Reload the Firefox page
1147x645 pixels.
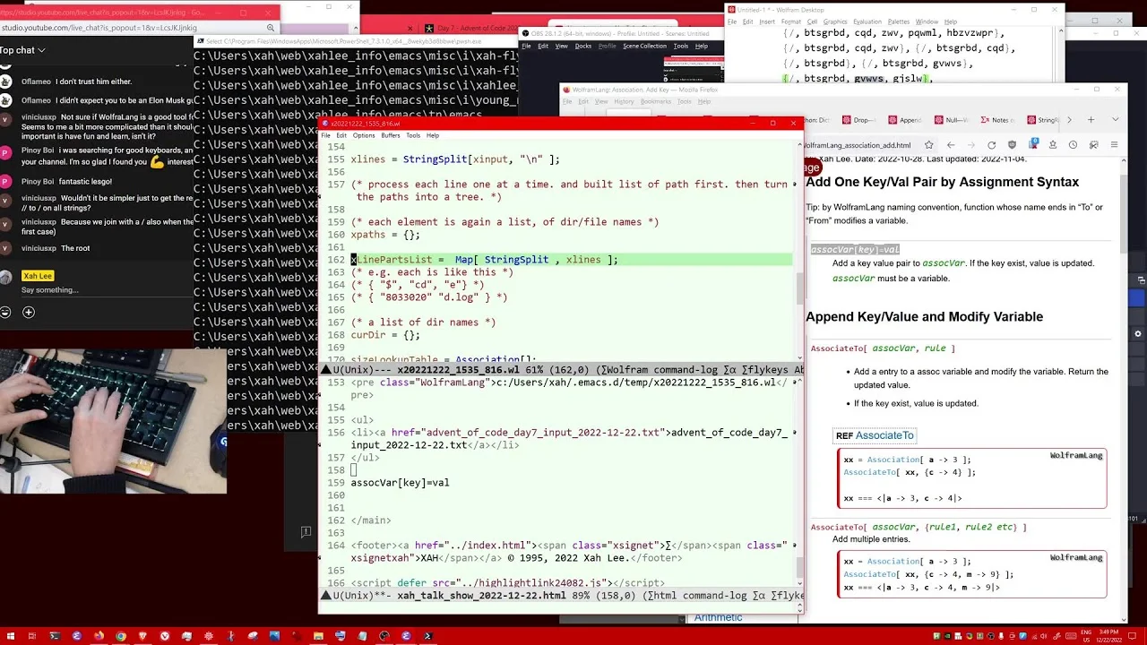pyautogui.click(x=991, y=145)
